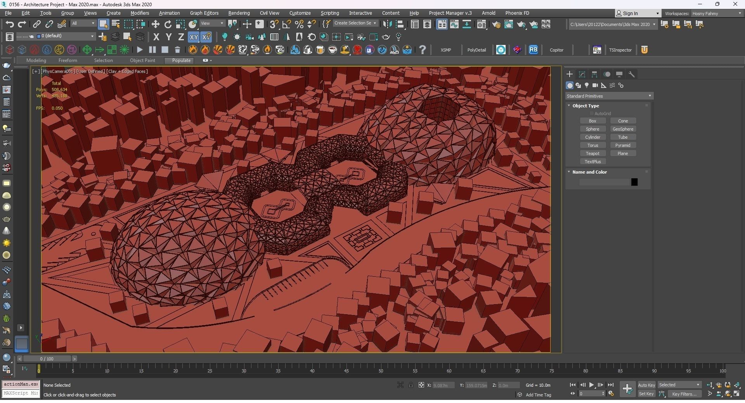Choose the Select Object tool
Image resolution: width=745 pixels, height=403 pixels.
pos(103,24)
